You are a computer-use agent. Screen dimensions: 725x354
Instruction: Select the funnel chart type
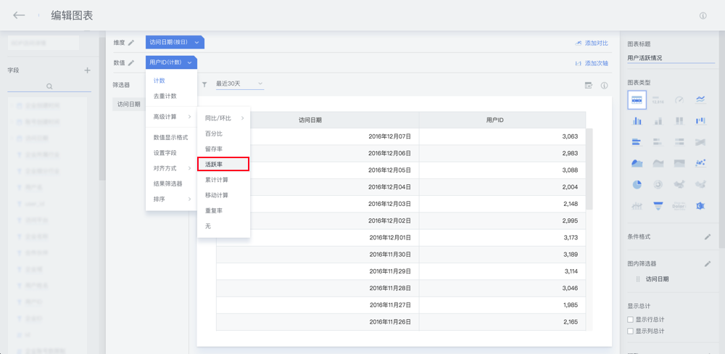658,205
